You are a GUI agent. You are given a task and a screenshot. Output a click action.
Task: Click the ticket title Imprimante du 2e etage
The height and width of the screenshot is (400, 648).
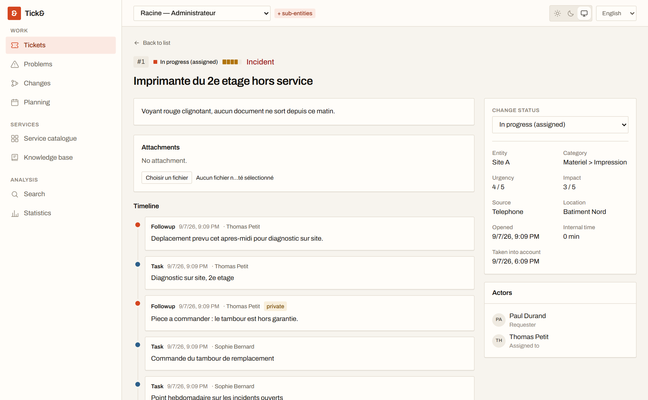click(x=223, y=81)
